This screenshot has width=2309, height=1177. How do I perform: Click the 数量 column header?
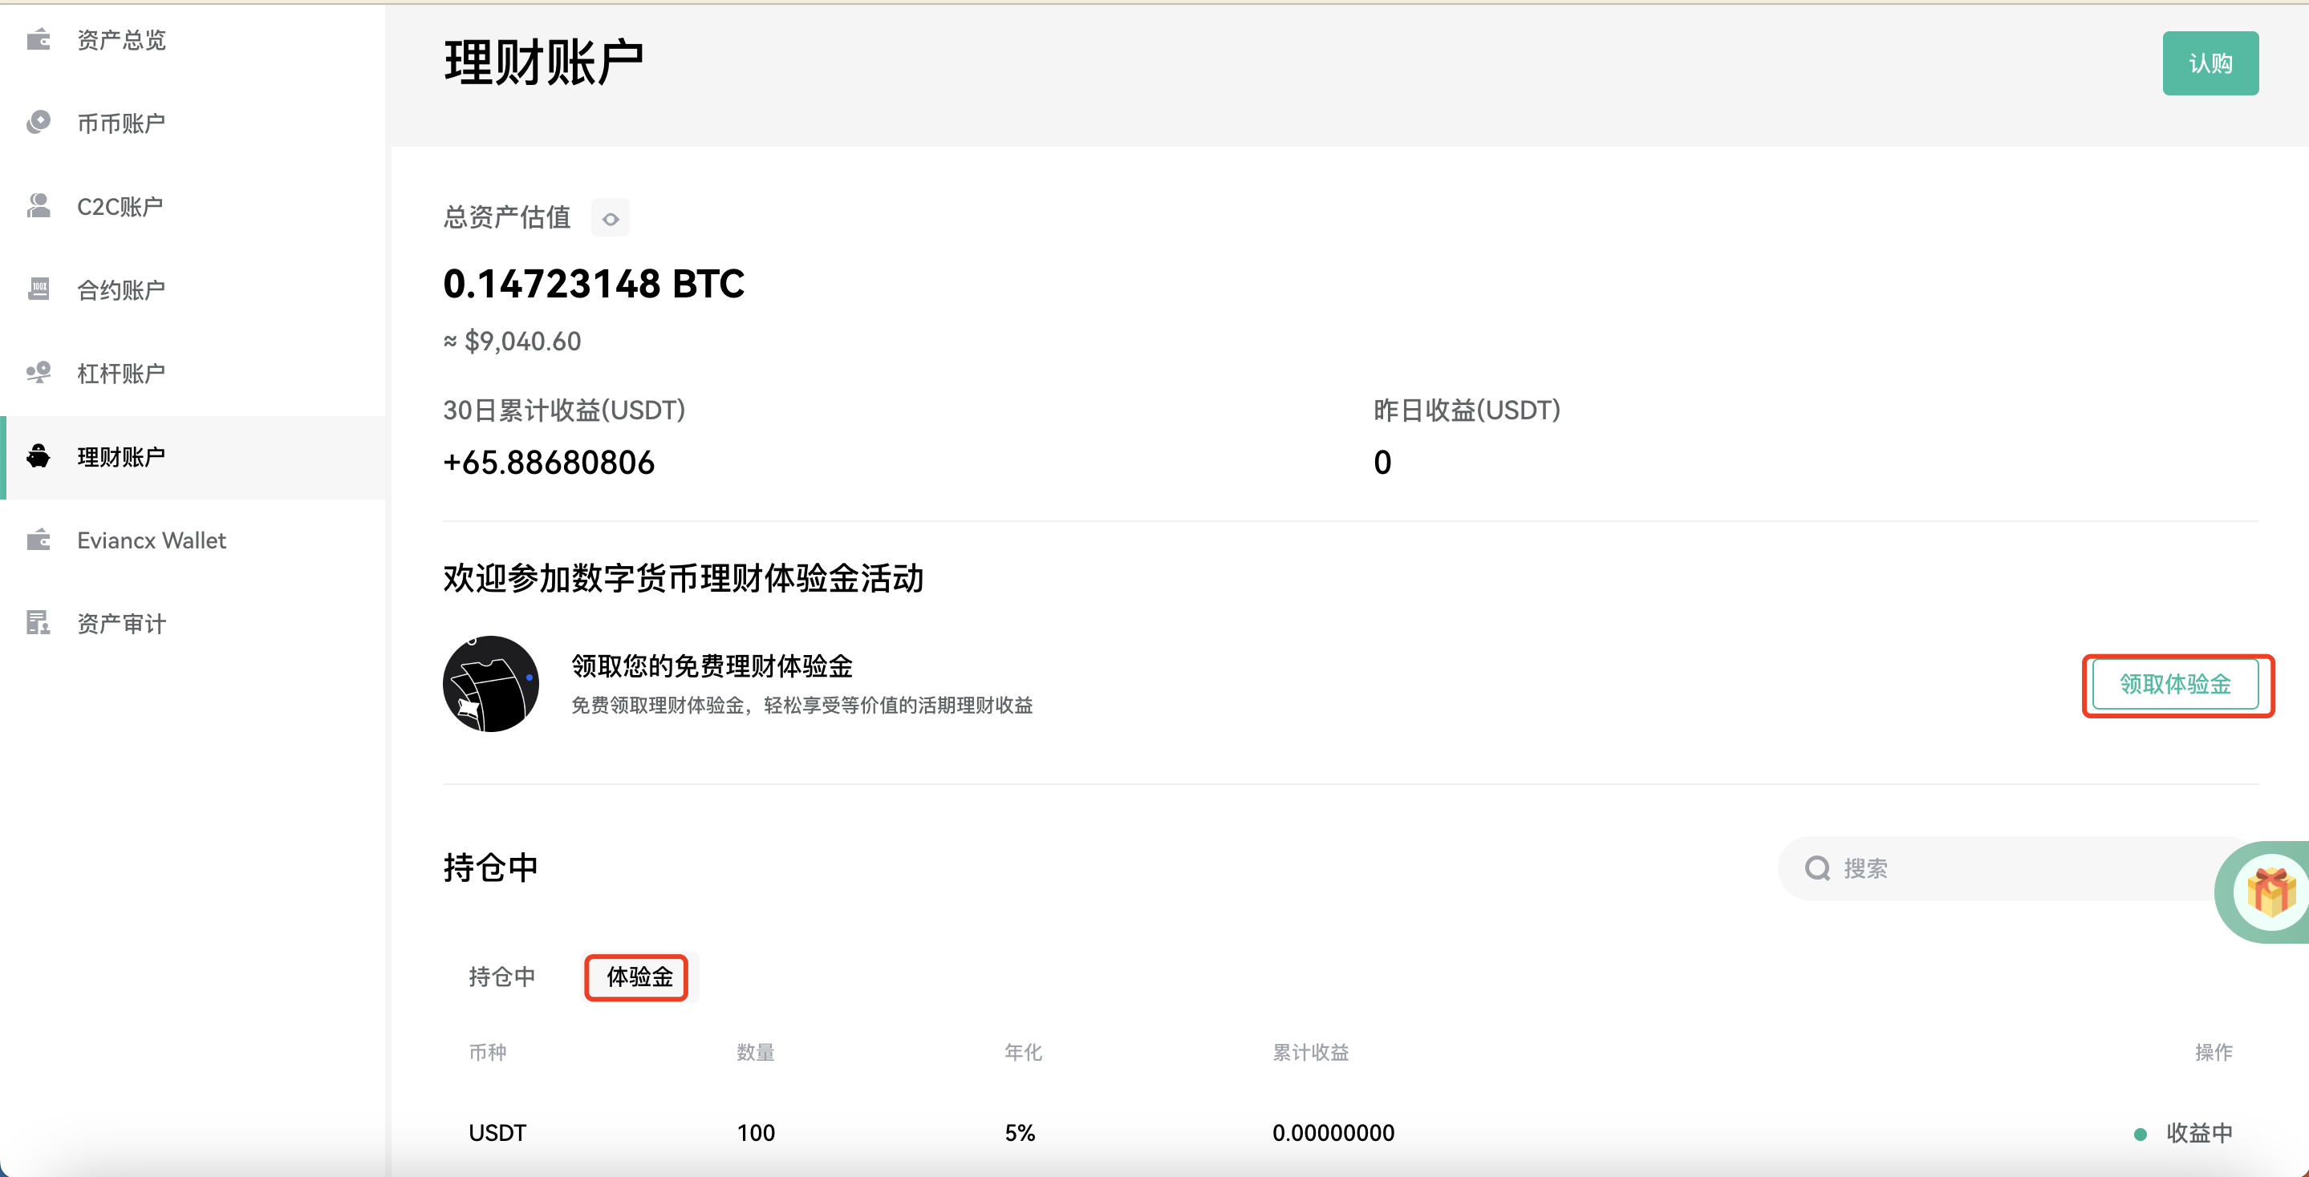pos(756,1053)
